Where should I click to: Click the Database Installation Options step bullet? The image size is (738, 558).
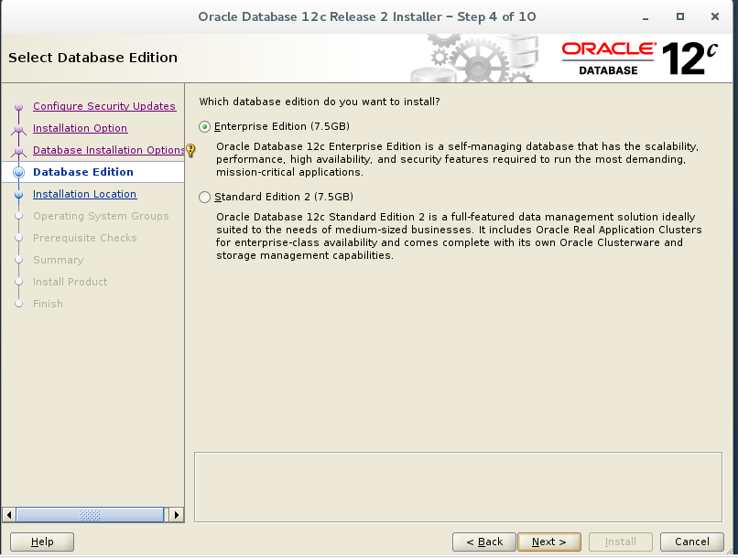tap(19, 150)
